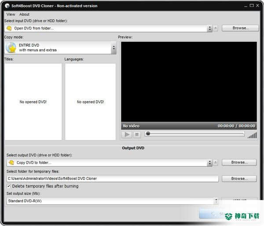Click the folder icon in Copy DVD to folder
This screenshot has width=264, height=226.
(11, 163)
